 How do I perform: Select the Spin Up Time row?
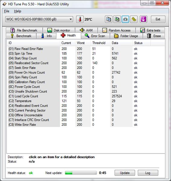[x=80, y=54]
